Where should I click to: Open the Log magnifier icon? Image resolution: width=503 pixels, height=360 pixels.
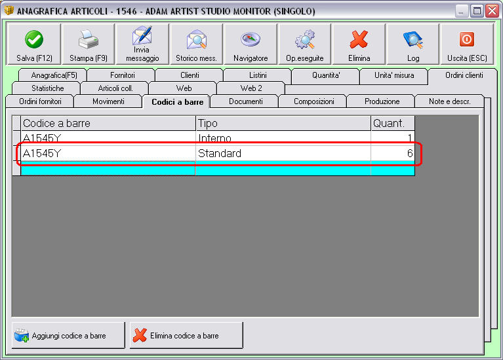[x=413, y=39]
